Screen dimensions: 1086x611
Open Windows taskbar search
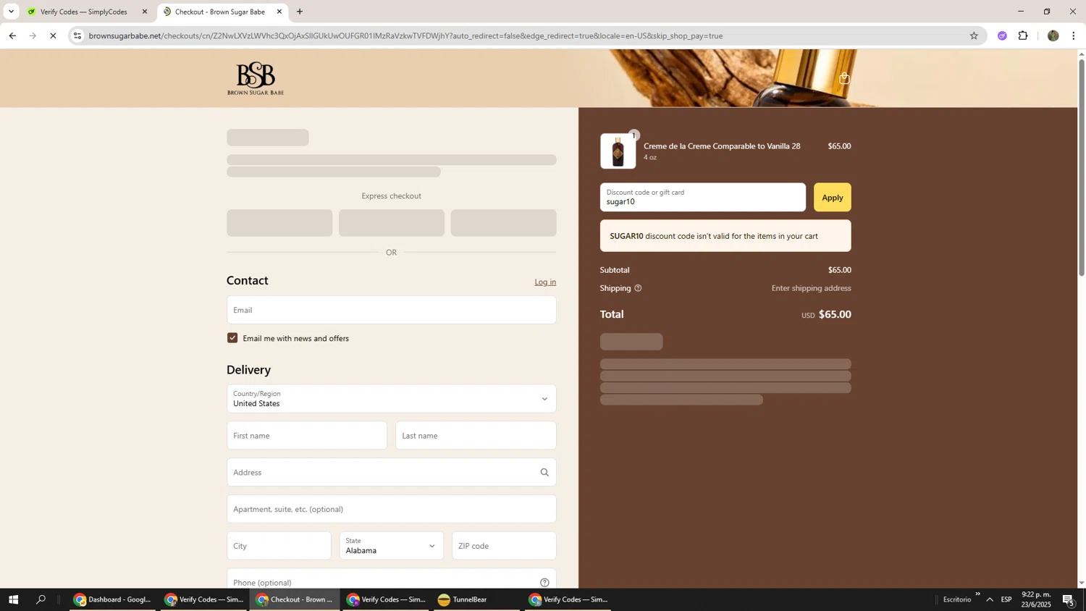pyautogui.click(x=41, y=599)
